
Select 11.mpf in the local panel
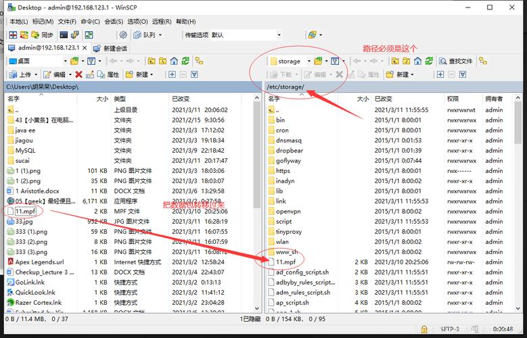(25, 212)
